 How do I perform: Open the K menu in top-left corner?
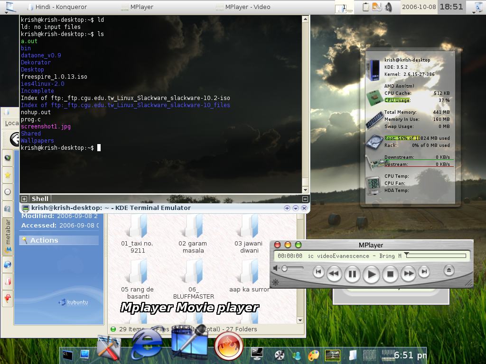click(x=10, y=7)
